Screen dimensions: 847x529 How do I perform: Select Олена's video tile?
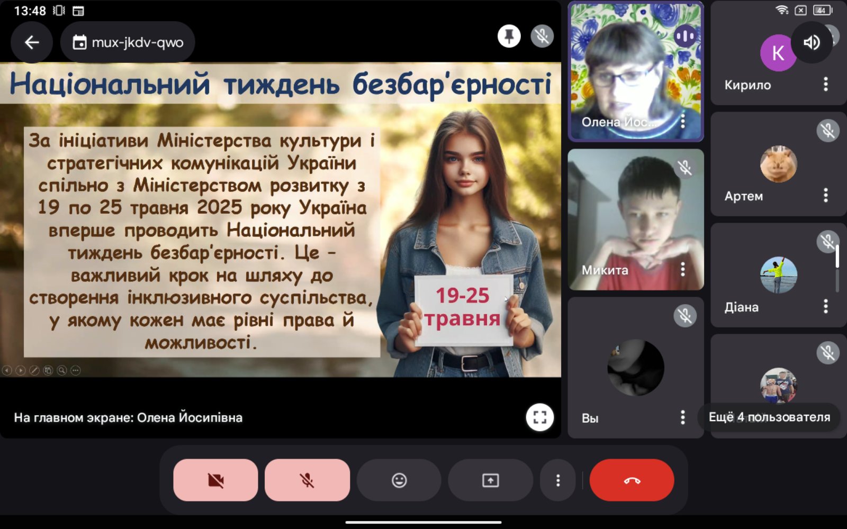636,71
